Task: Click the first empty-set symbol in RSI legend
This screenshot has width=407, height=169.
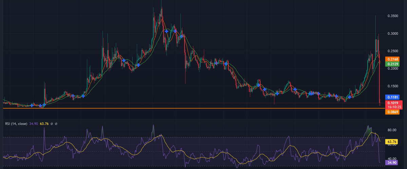Action: 52,124
